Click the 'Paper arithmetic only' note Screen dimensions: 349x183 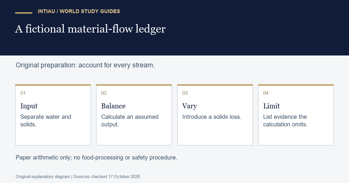[96, 158]
